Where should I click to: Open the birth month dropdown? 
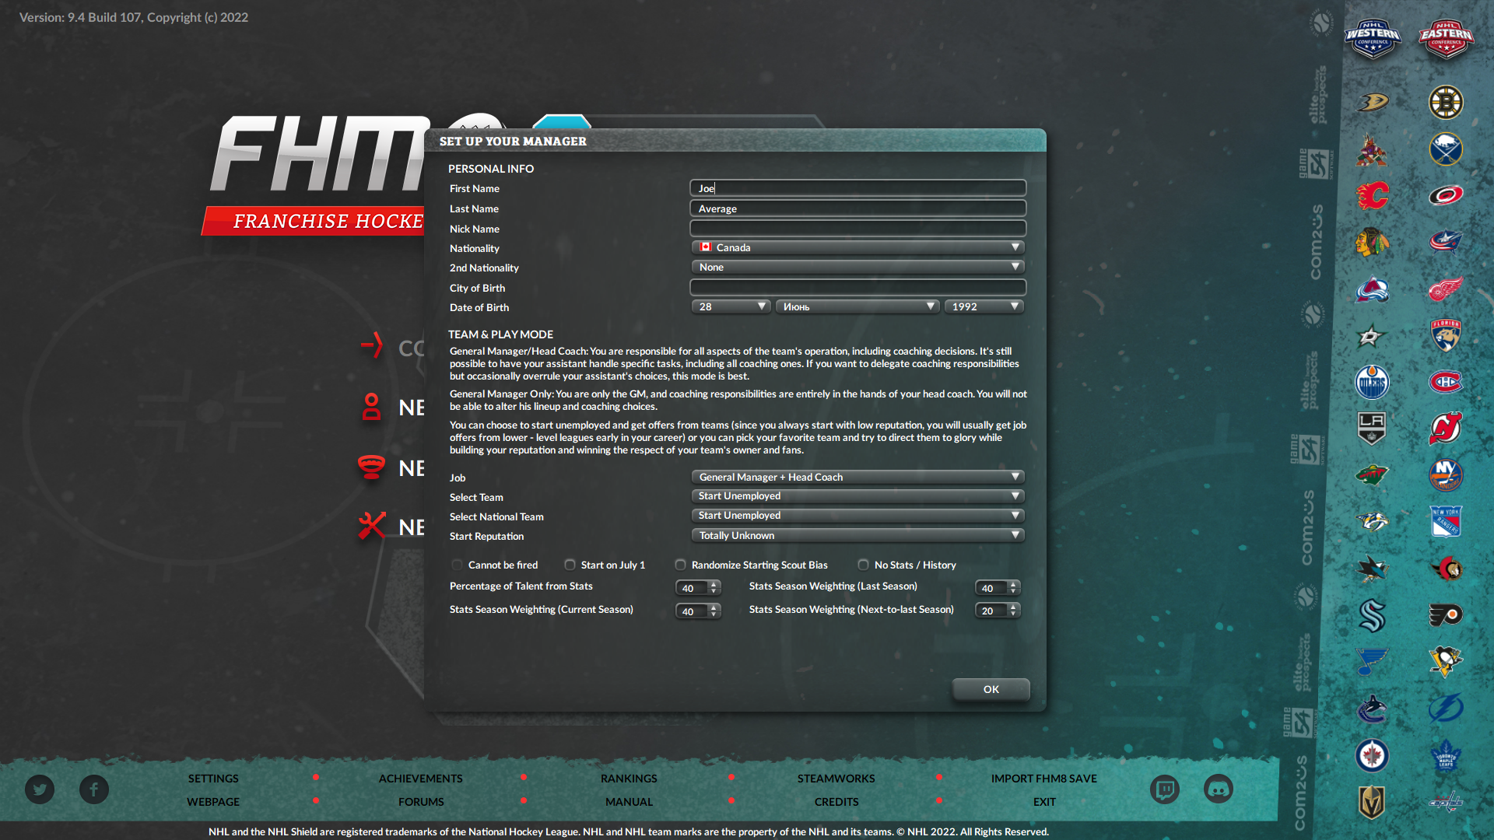(857, 306)
